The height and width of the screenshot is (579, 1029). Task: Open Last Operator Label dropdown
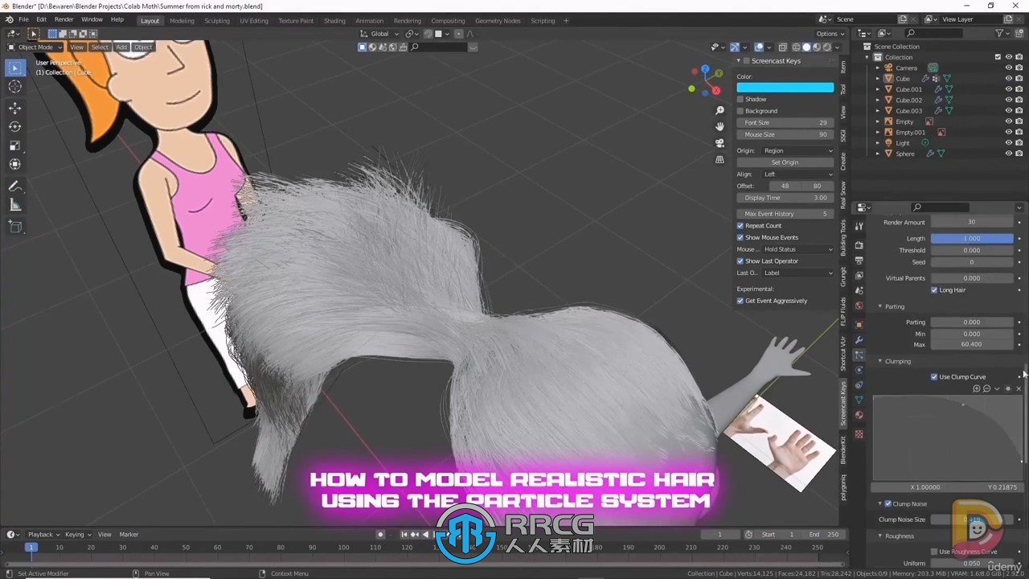(798, 273)
